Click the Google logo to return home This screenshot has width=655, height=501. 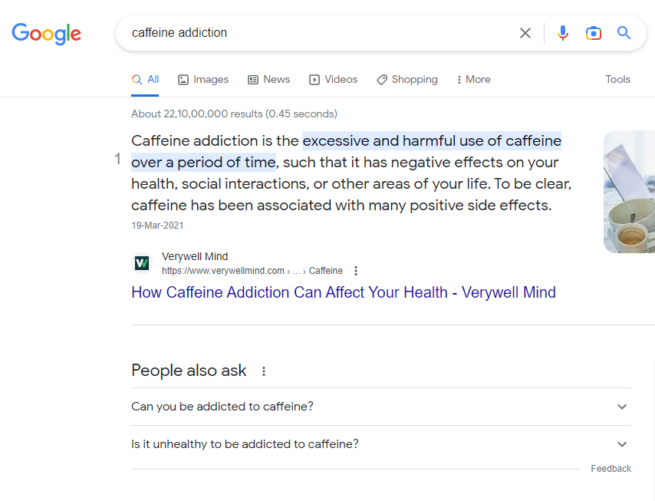coord(46,34)
